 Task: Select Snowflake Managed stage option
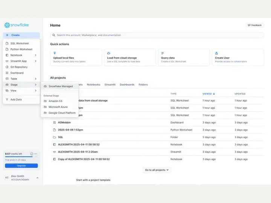59,86
